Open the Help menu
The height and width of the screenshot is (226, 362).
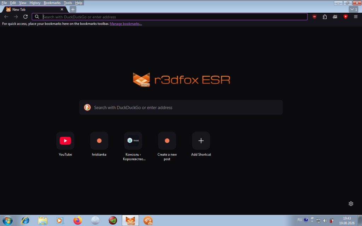pyautogui.click(x=79, y=3)
